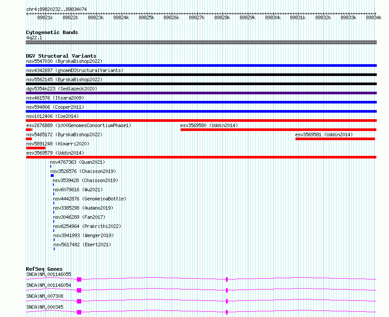Screen dimensions: 389x317
Task: Click the 4q22.1 cytogenetic band bar
Action: 201,42
